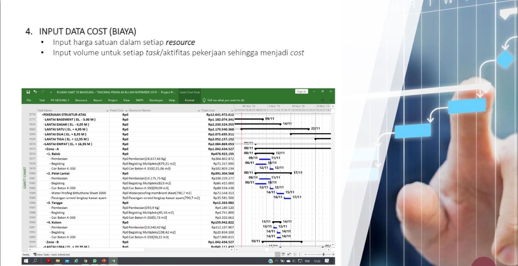This screenshot has height=266, width=518.
Task: Open the PAPPI ribbon tab
Action: pos(139,100)
